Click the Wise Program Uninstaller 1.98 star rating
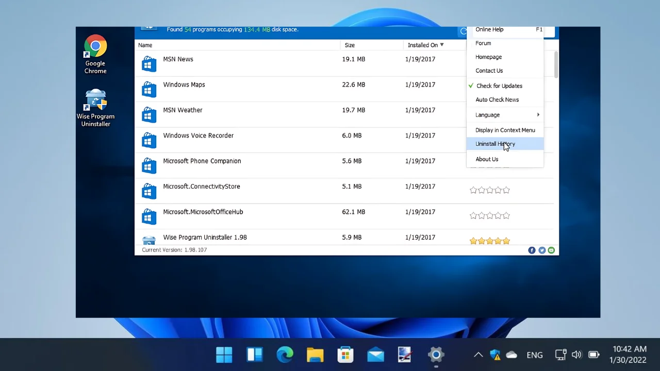The width and height of the screenshot is (660, 371). pos(490,241)
